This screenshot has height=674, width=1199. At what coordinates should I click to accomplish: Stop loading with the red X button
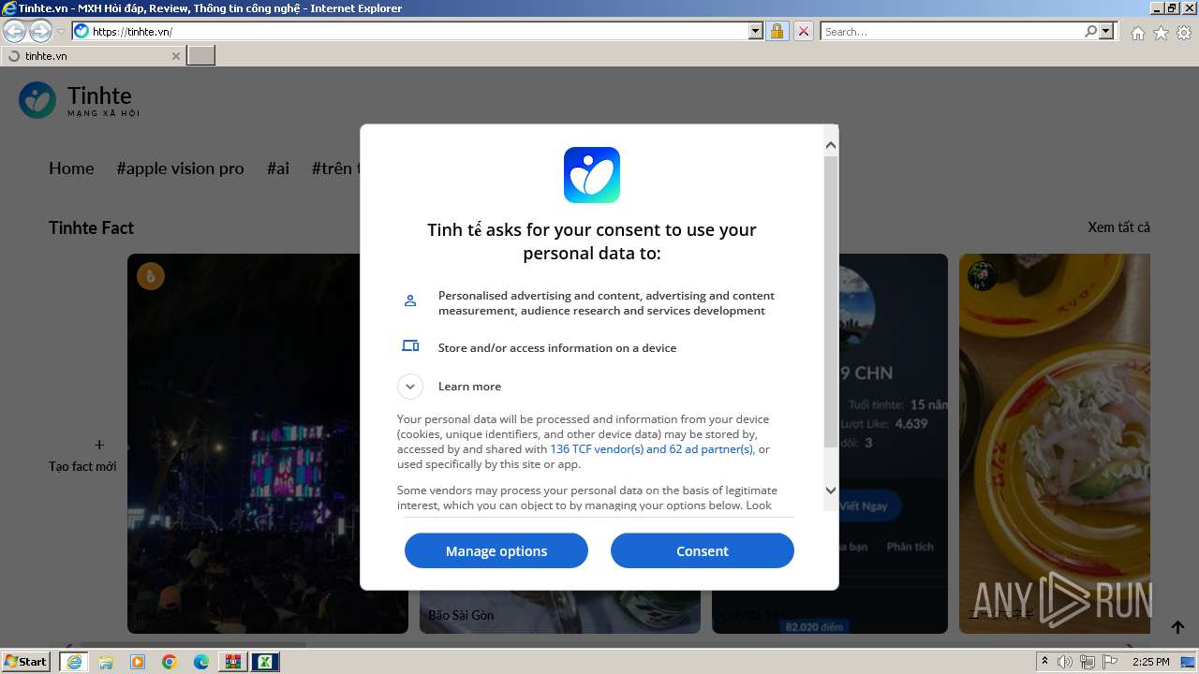[804, 31]
